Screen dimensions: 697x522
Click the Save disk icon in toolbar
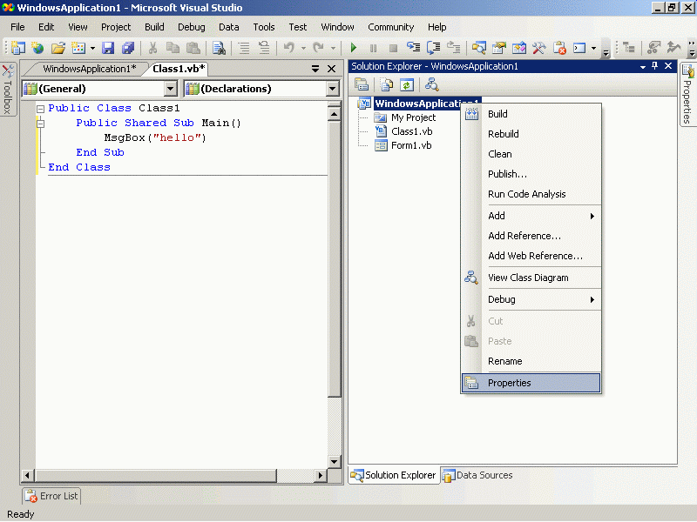point(109,48)
